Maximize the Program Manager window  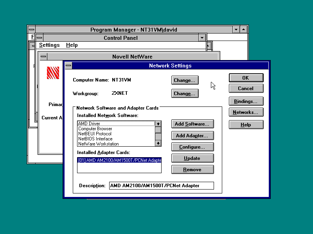244,30
